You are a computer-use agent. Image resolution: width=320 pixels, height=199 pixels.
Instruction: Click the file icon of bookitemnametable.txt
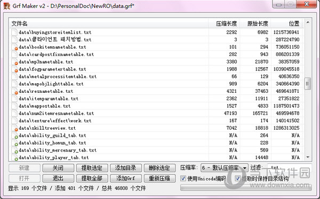tap(14, 47)
